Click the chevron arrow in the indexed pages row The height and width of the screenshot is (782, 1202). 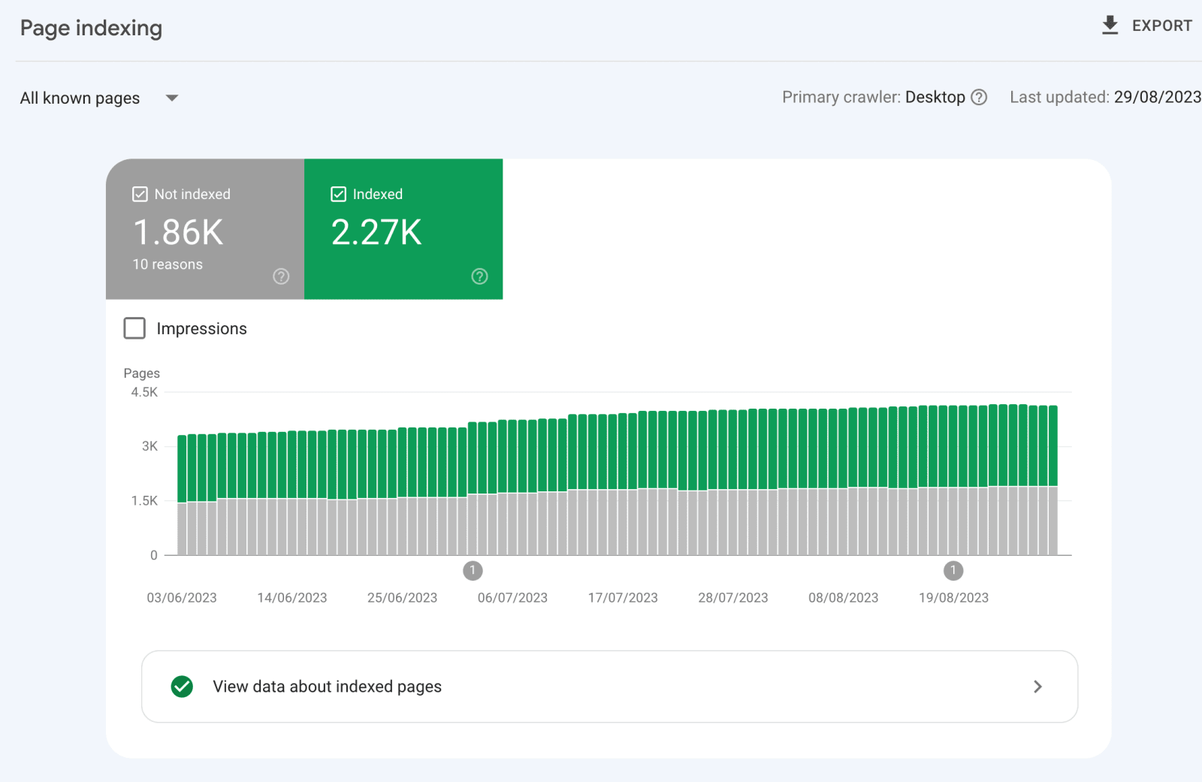click(1037, 687)
